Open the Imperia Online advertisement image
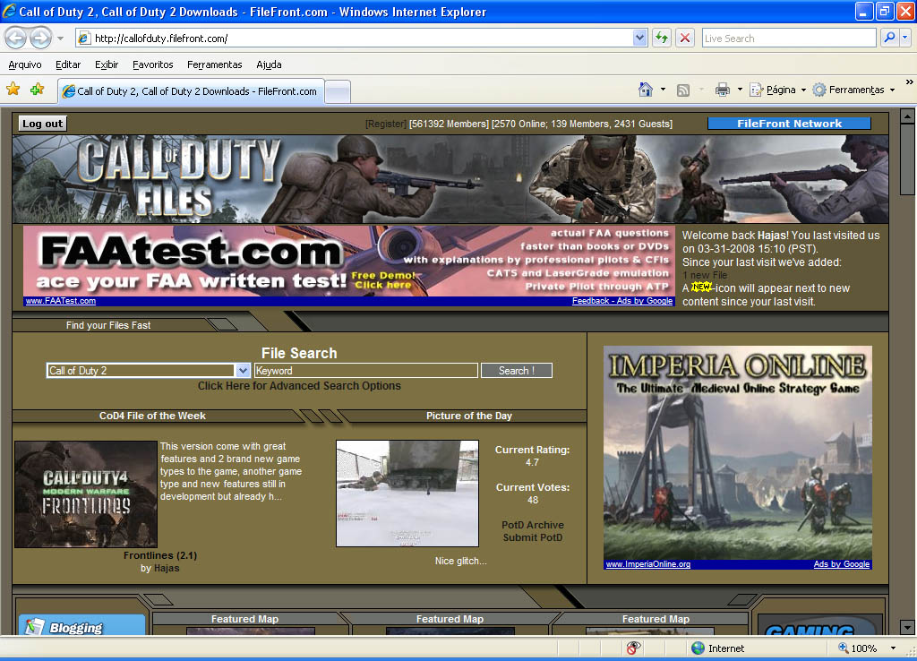 point(738,452)
